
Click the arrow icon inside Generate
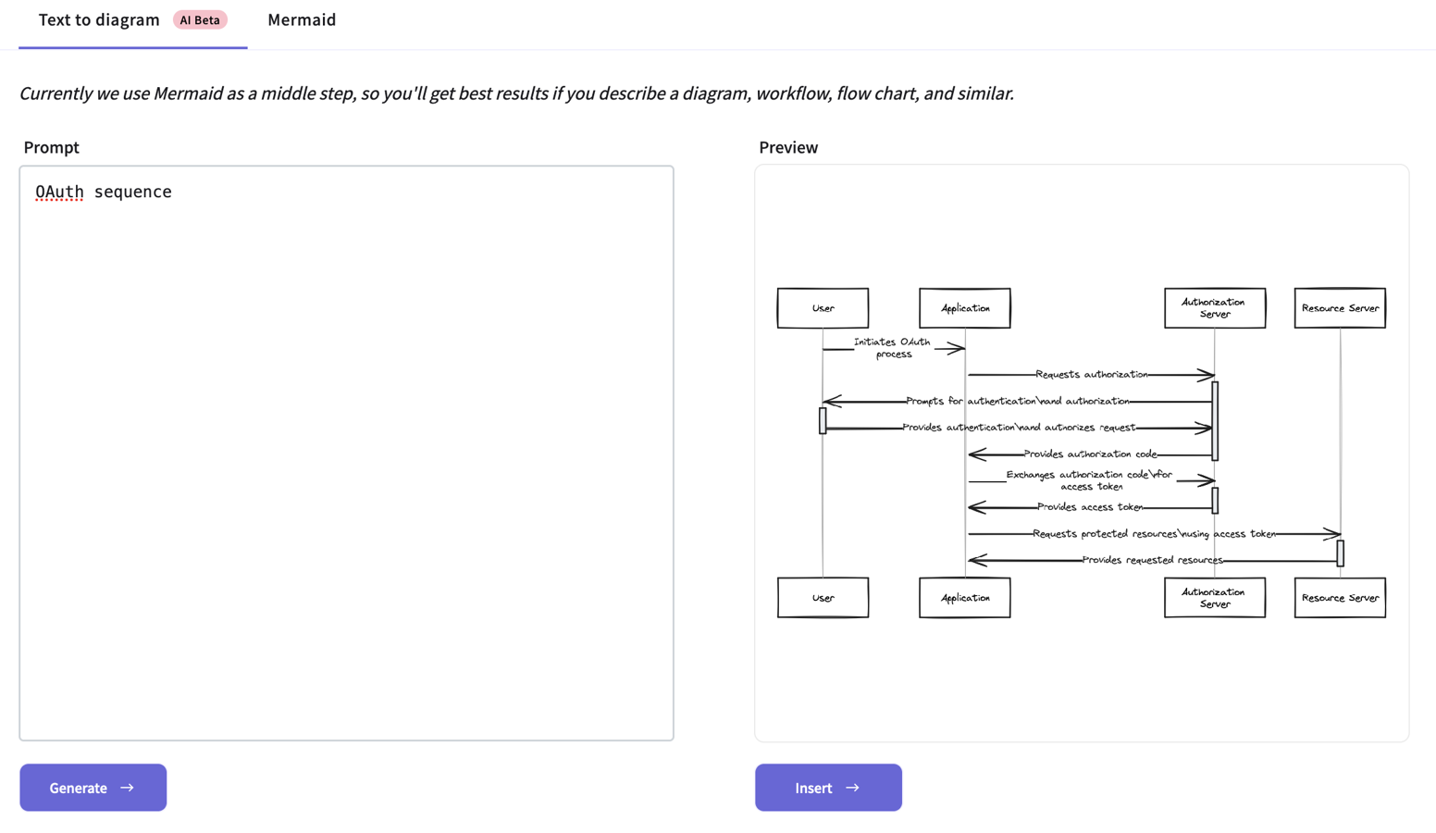(128, 788)
